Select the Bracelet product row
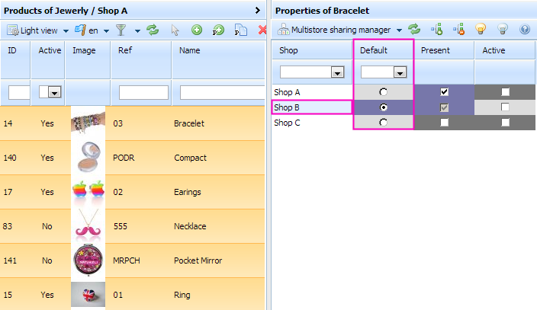 (133, 123)
